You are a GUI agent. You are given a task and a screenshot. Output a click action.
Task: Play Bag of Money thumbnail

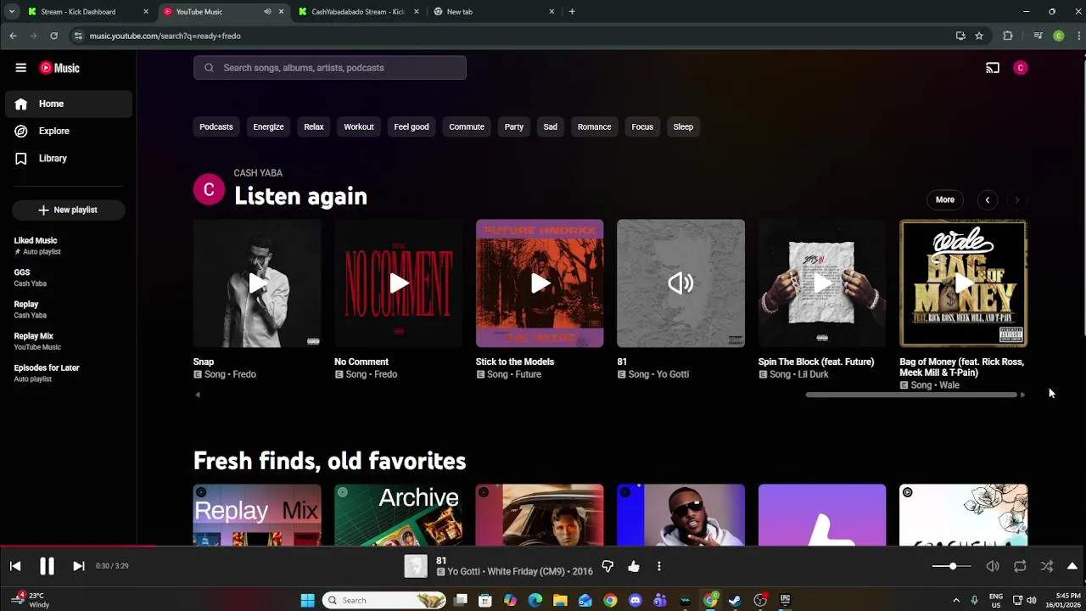pos(964,283)
